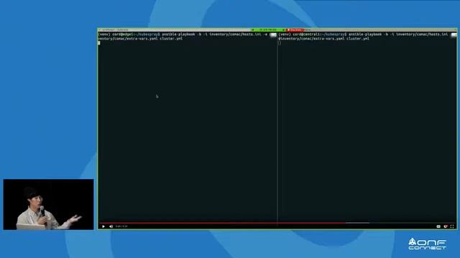Image resolution: width=460 pixels, height=258 pixels.
Task: Click the cursor block in left terminal
Action: (x=99, y=43)
